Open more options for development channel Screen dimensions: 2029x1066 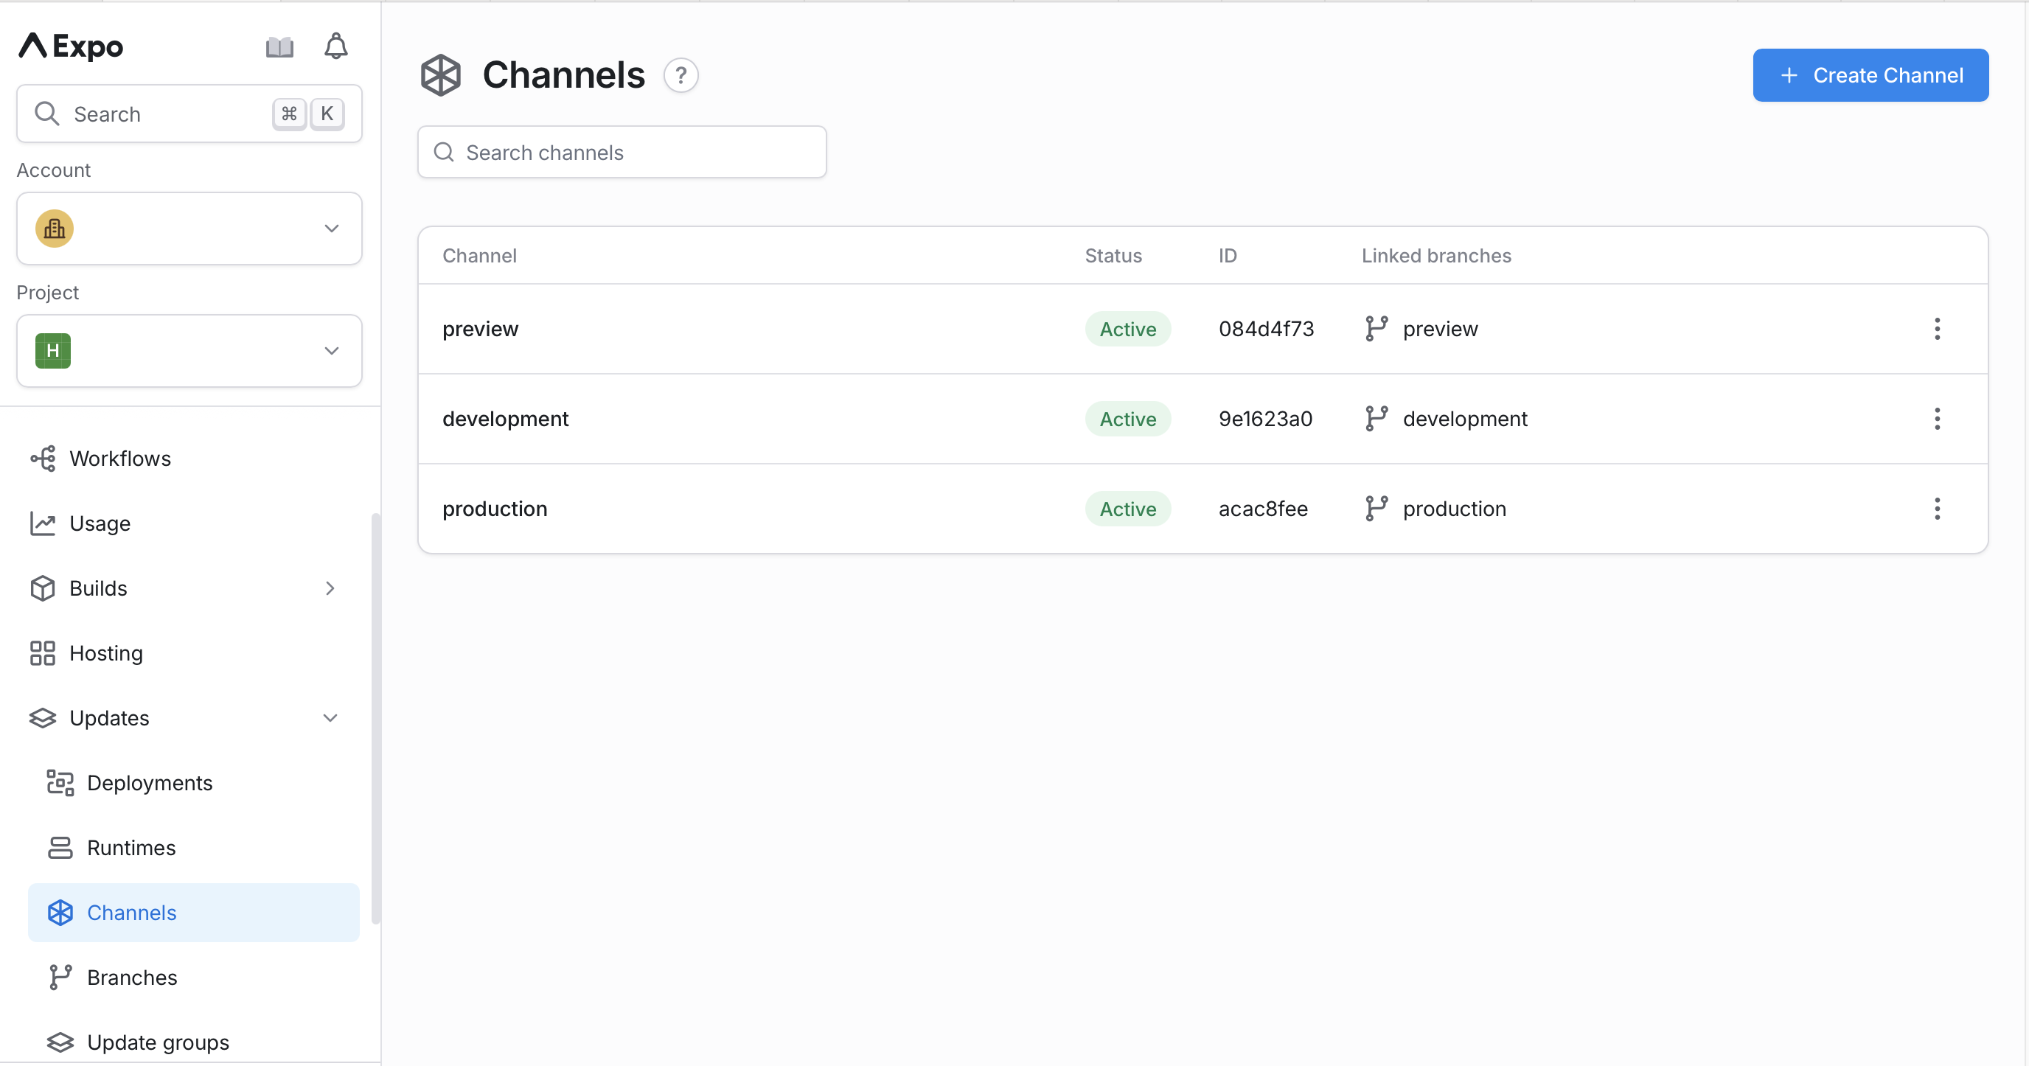(x=1937, y=419)
